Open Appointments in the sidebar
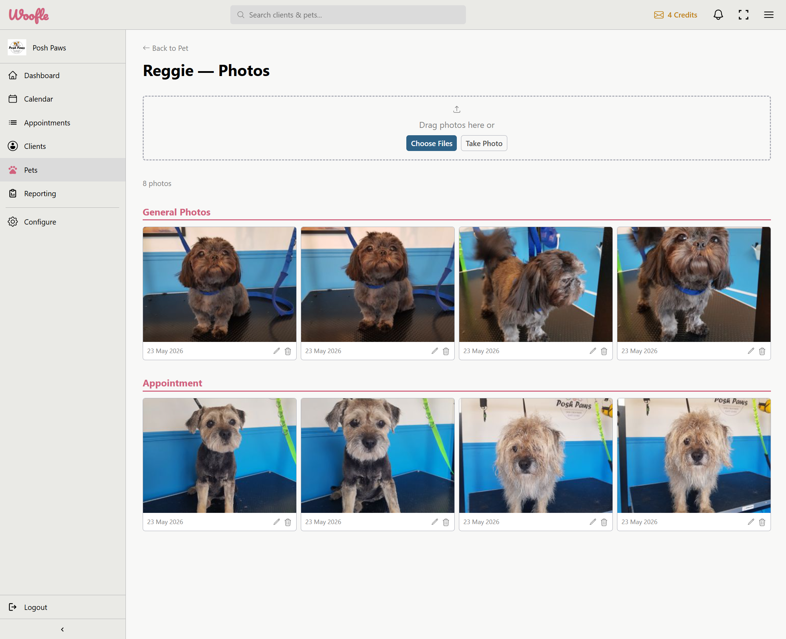Viewport: 786px width, 639px height. tap(63, 123)
